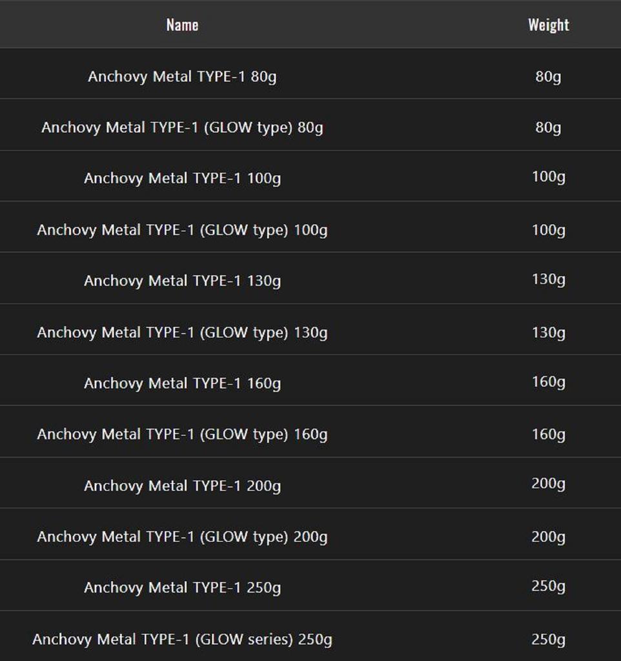Select Anchovy Metal TYPE-1 (GLOW type) 80g
Screen dimensions: 621x661
tap(182, 127)
